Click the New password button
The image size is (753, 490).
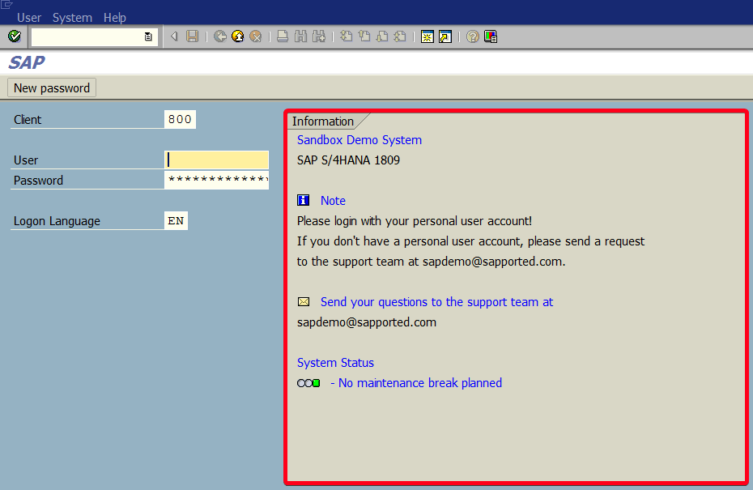click(x=51, y=87)
